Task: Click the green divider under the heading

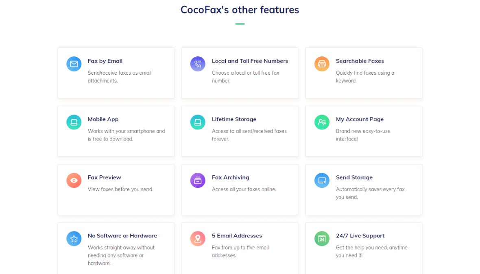Action: pos(240,24)
